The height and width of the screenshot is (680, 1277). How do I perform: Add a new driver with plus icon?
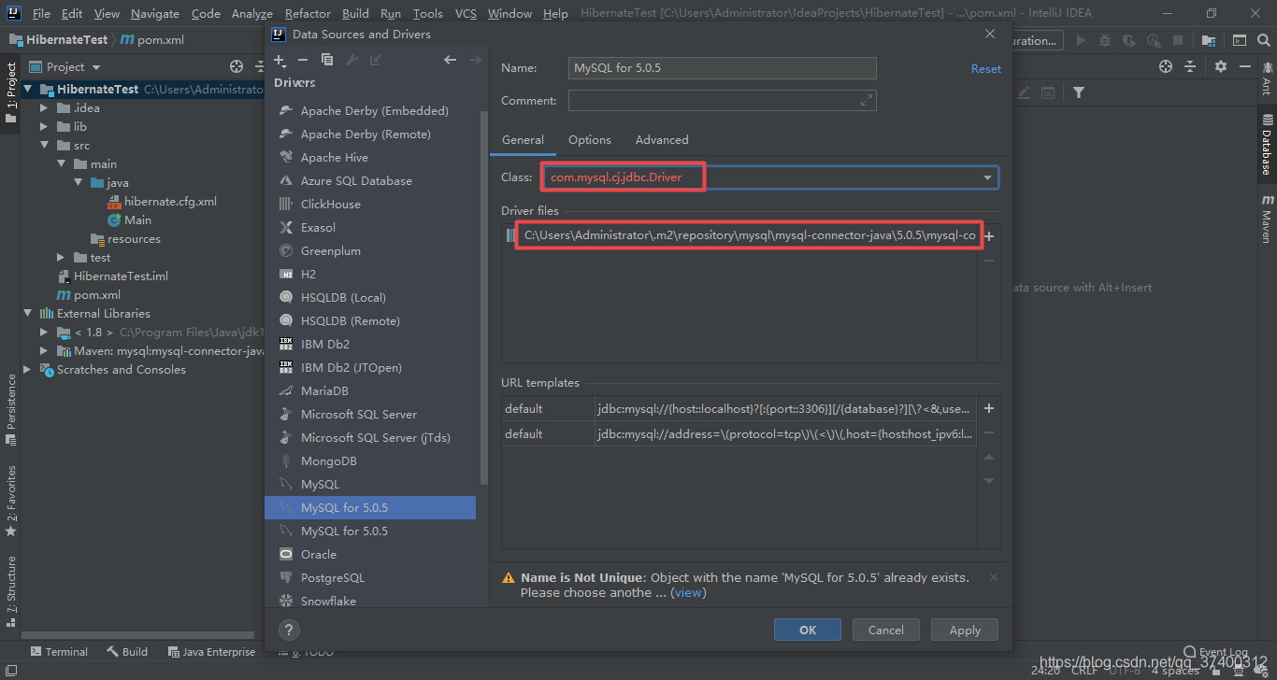coord(280,60)
